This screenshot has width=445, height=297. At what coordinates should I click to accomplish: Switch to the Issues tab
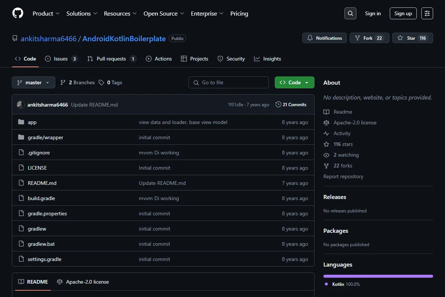[61, 59]
